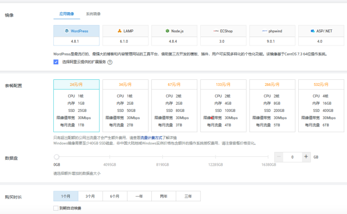Select the ECShop image

click(223, 31)
